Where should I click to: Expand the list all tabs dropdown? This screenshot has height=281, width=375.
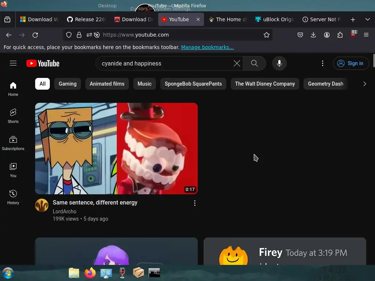(368, 19)
